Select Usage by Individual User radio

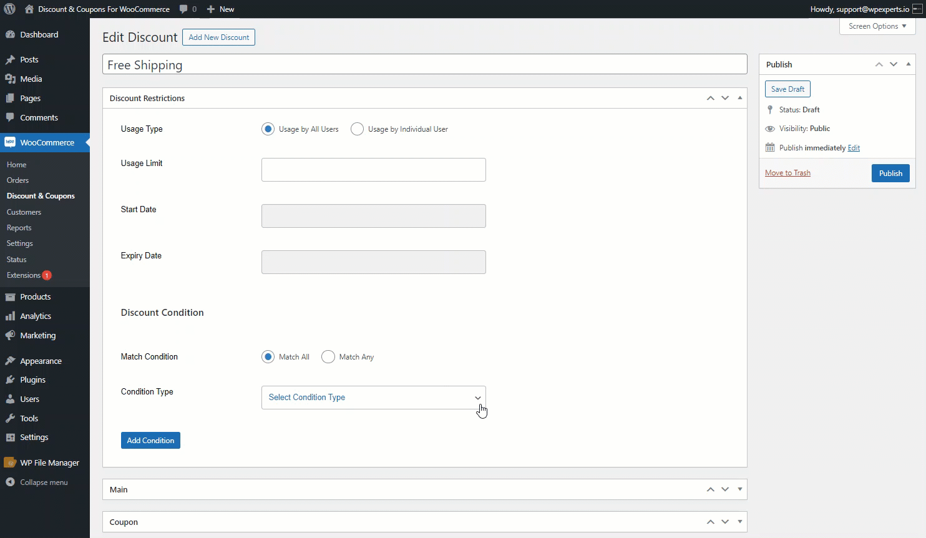point(357,129)
